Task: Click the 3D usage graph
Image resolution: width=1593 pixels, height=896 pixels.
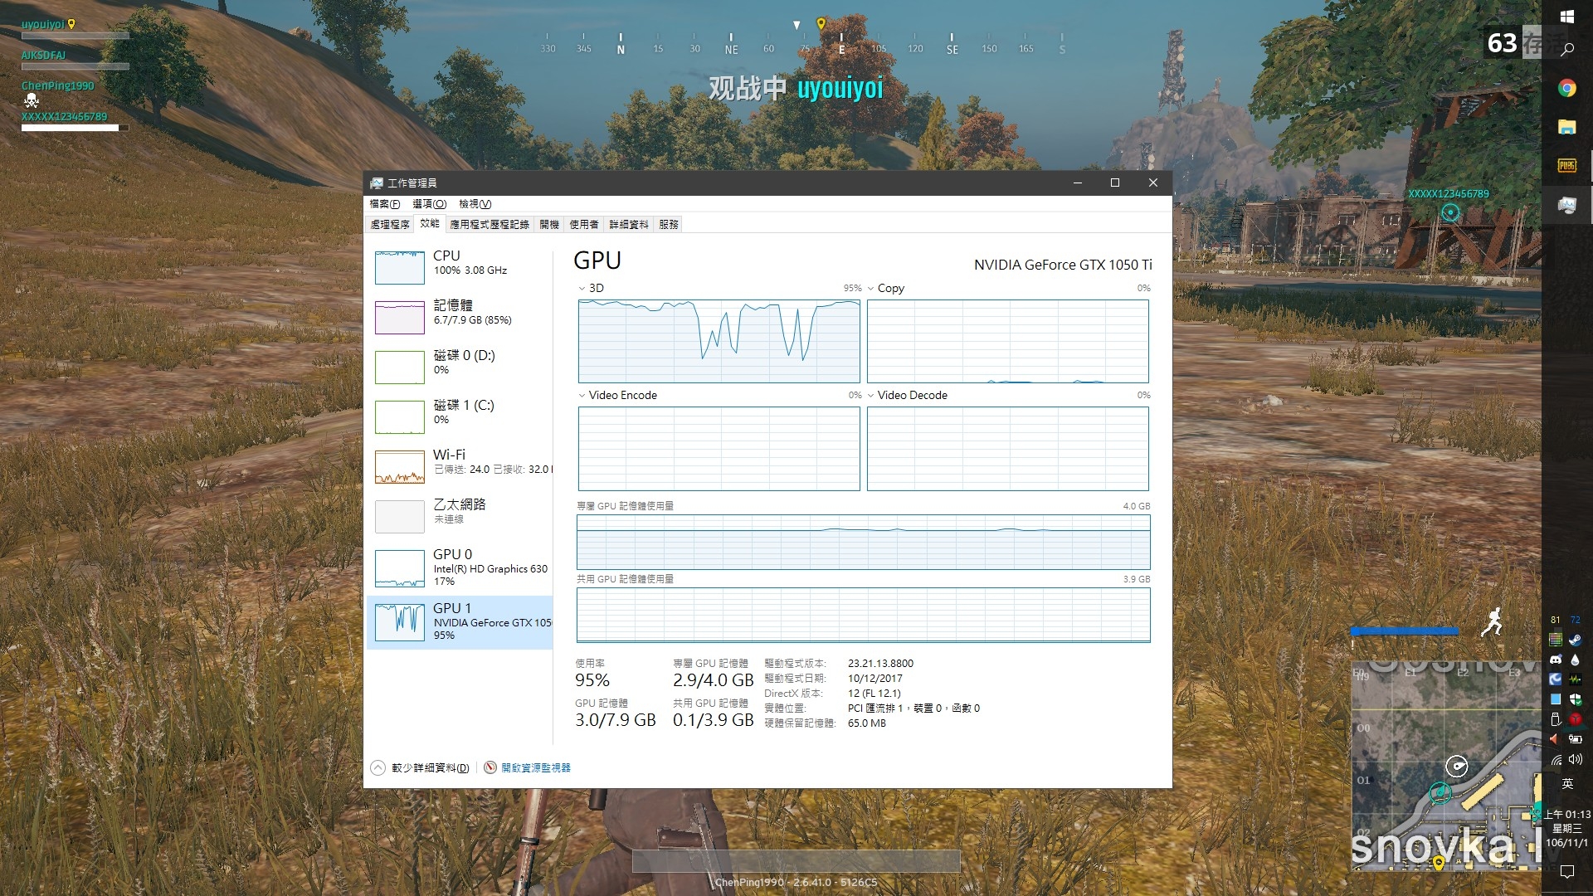Action: click(x=719, y=341)
